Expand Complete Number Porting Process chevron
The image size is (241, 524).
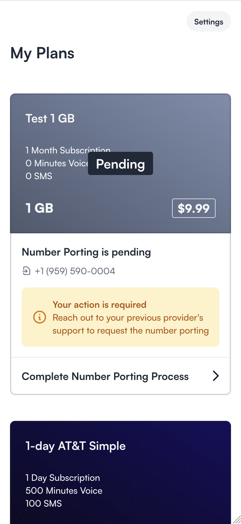click(216, 376)
